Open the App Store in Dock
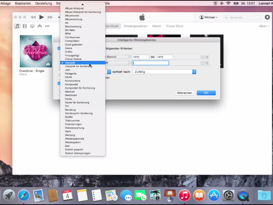The height and width of the screenshot is (205, 273). [x=214, y=195]
